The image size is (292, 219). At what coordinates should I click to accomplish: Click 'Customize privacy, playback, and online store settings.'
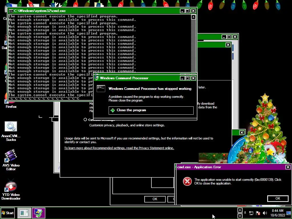coord(127,125)
